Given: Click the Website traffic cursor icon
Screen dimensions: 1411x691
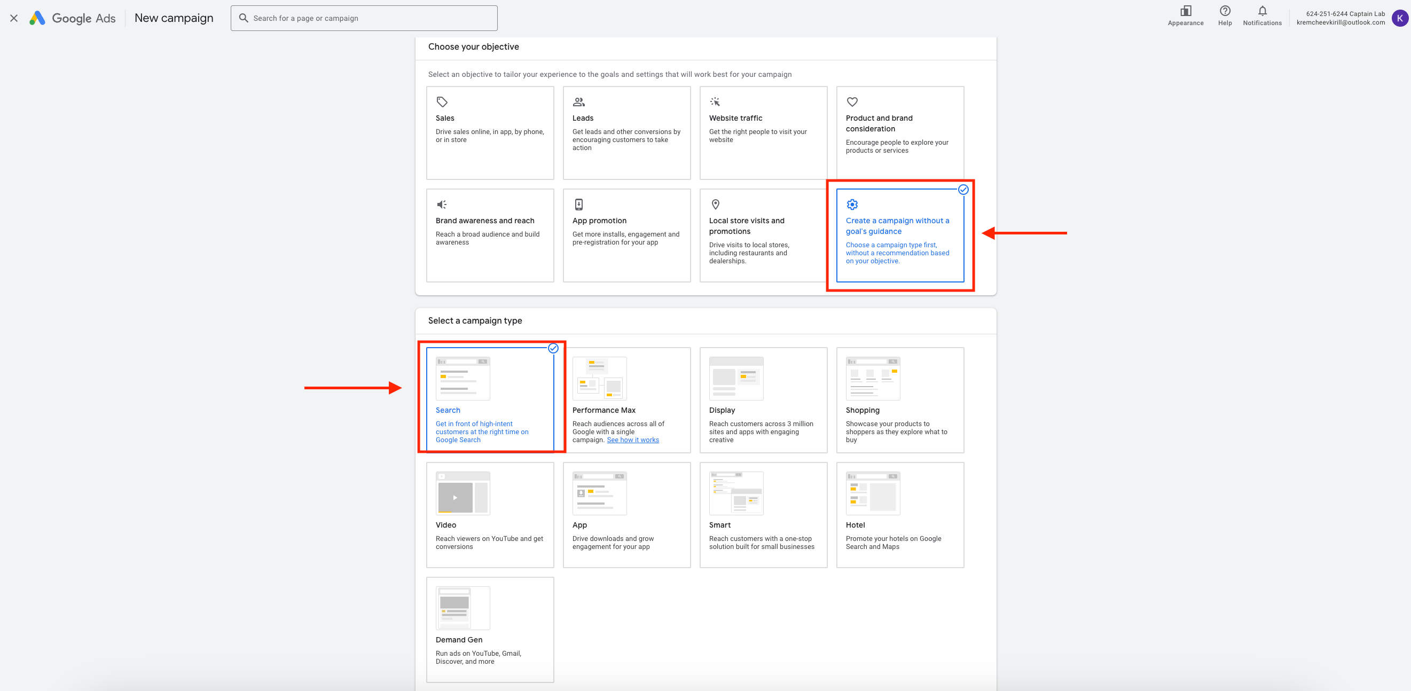Looking at the screenshot, I should point(715,102).
